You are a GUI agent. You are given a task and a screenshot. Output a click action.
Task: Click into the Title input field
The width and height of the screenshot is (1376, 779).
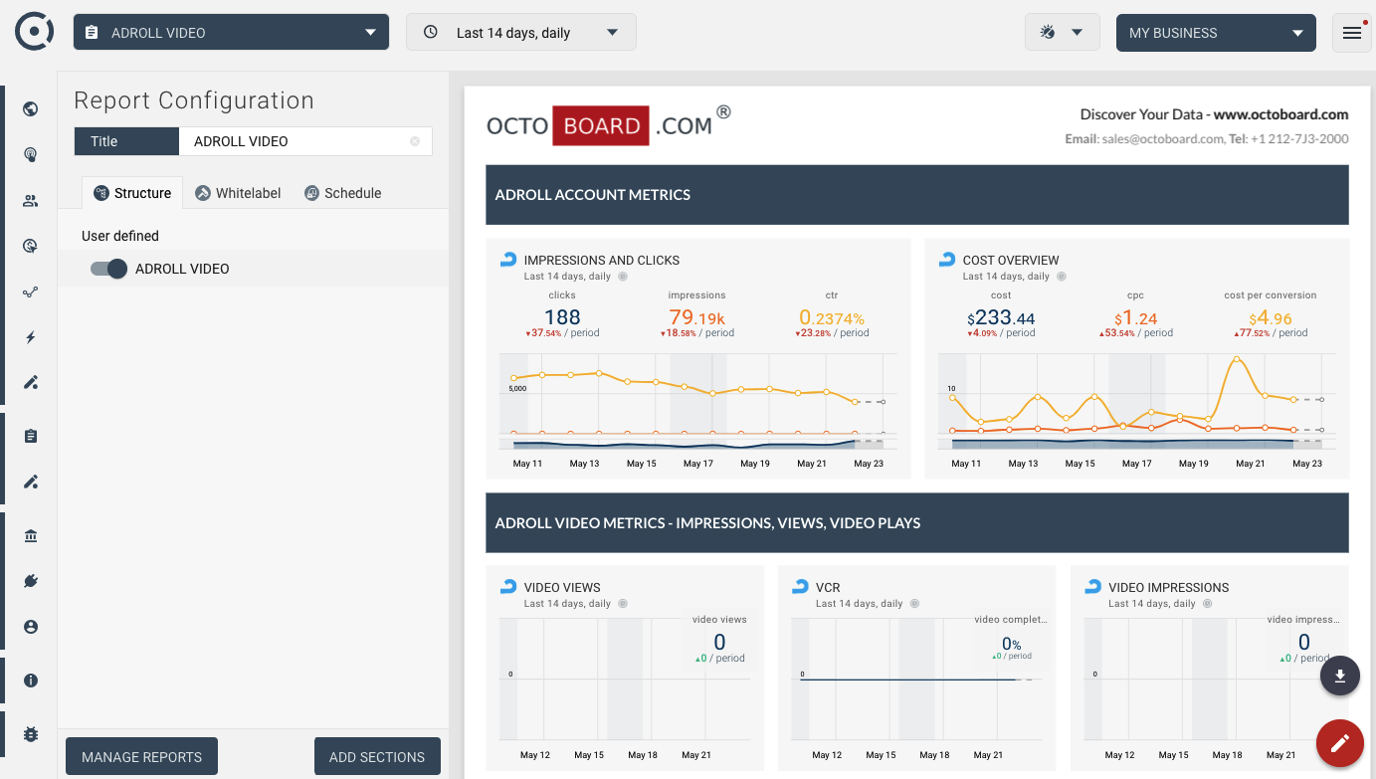click(x=305, y=141)
